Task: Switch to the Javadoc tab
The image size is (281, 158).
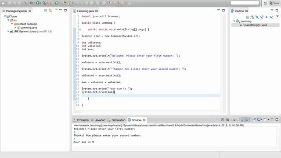Action: click(x=98, y=120)
